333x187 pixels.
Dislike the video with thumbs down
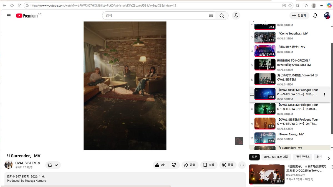pos(174,165)
